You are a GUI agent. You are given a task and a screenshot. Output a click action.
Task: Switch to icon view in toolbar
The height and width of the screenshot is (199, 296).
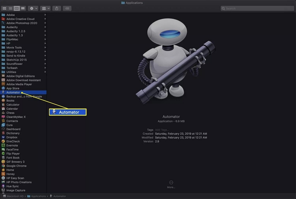4,8
